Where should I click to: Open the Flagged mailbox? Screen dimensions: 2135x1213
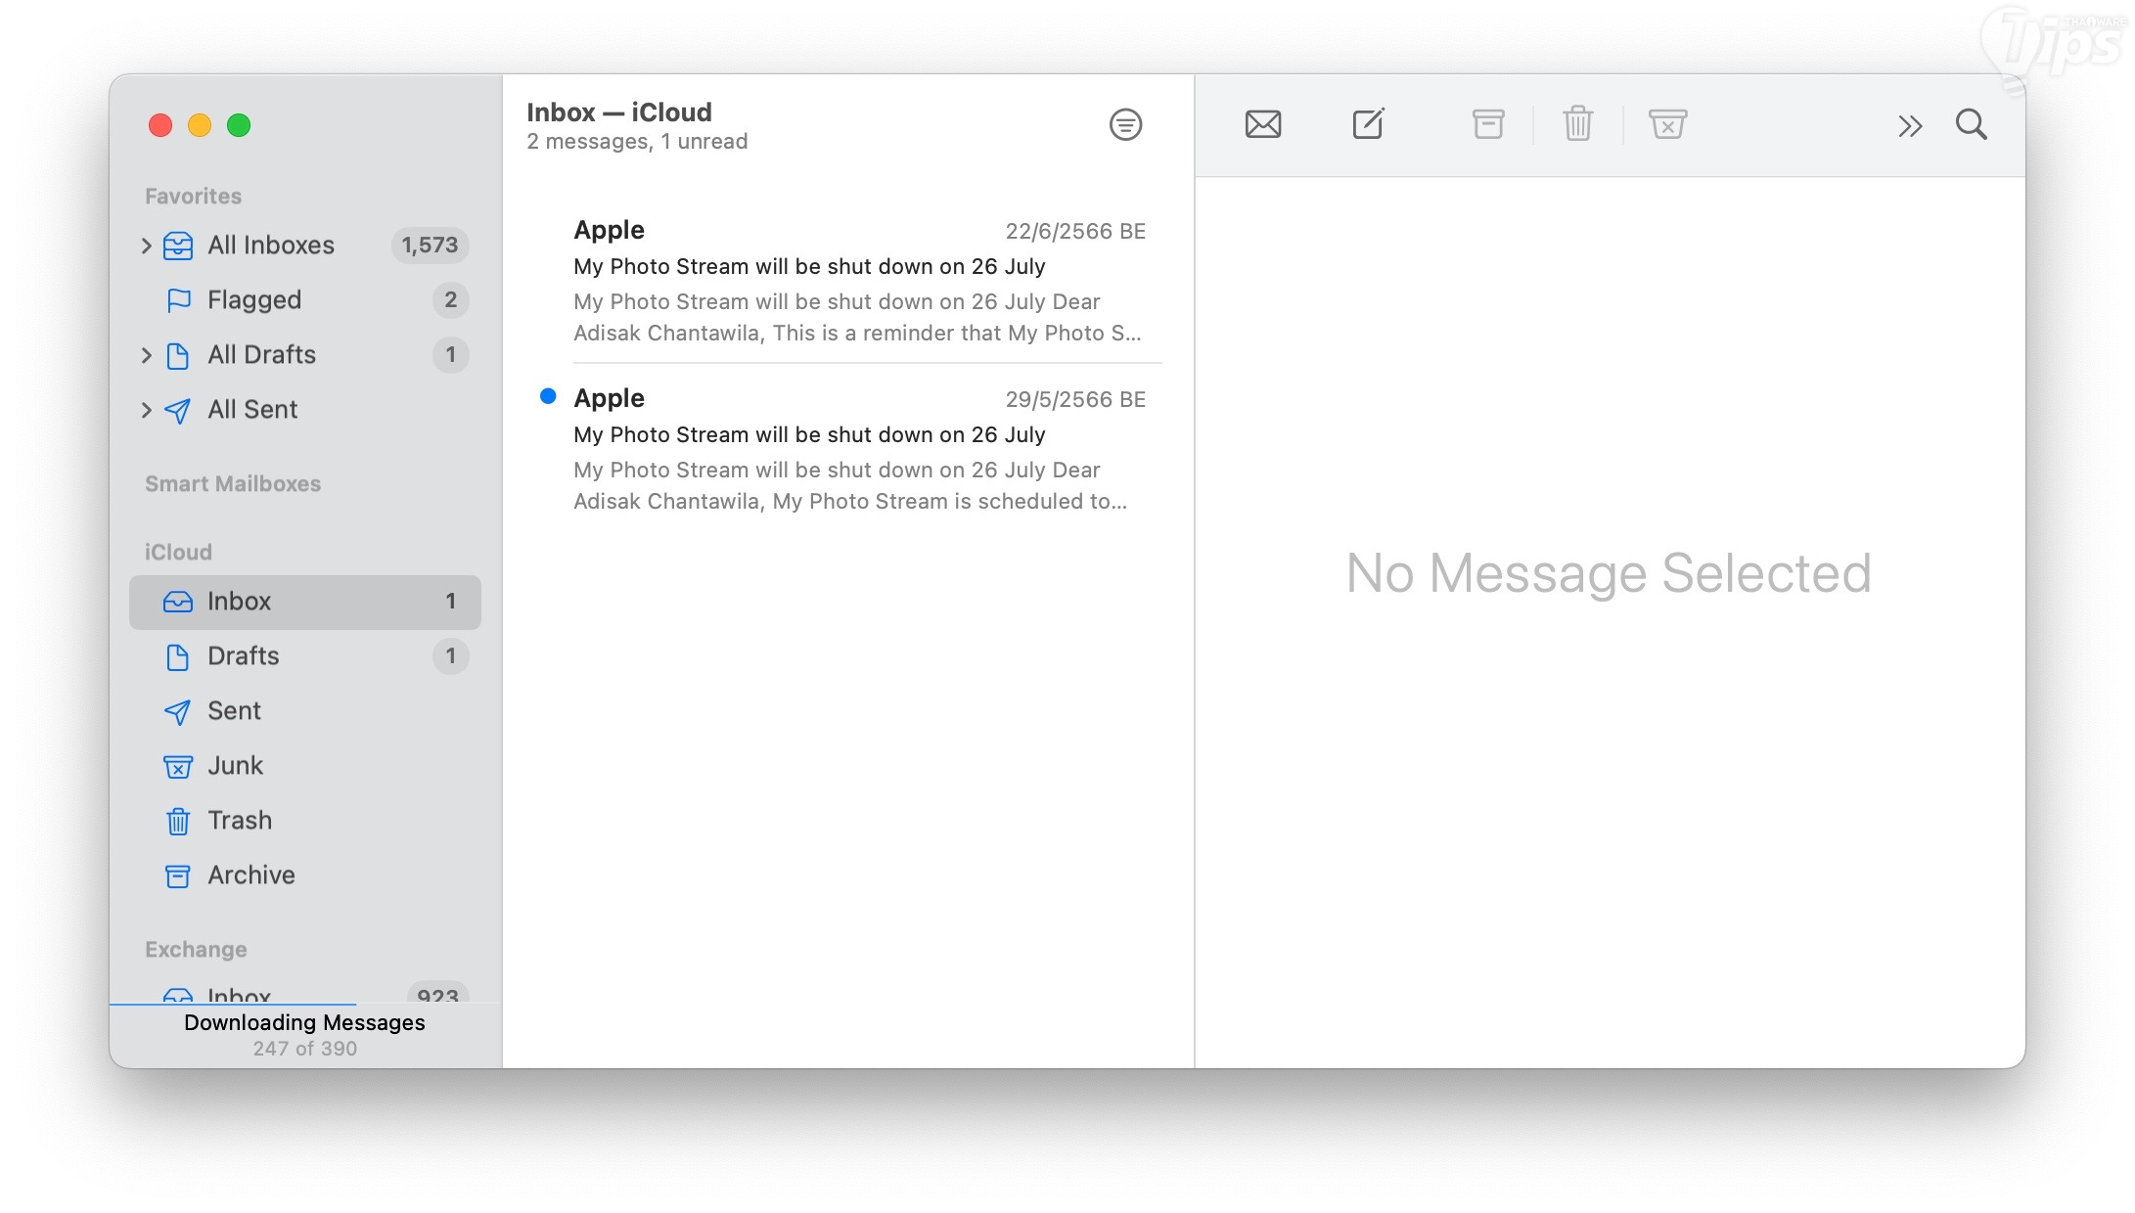click(254, 300)
